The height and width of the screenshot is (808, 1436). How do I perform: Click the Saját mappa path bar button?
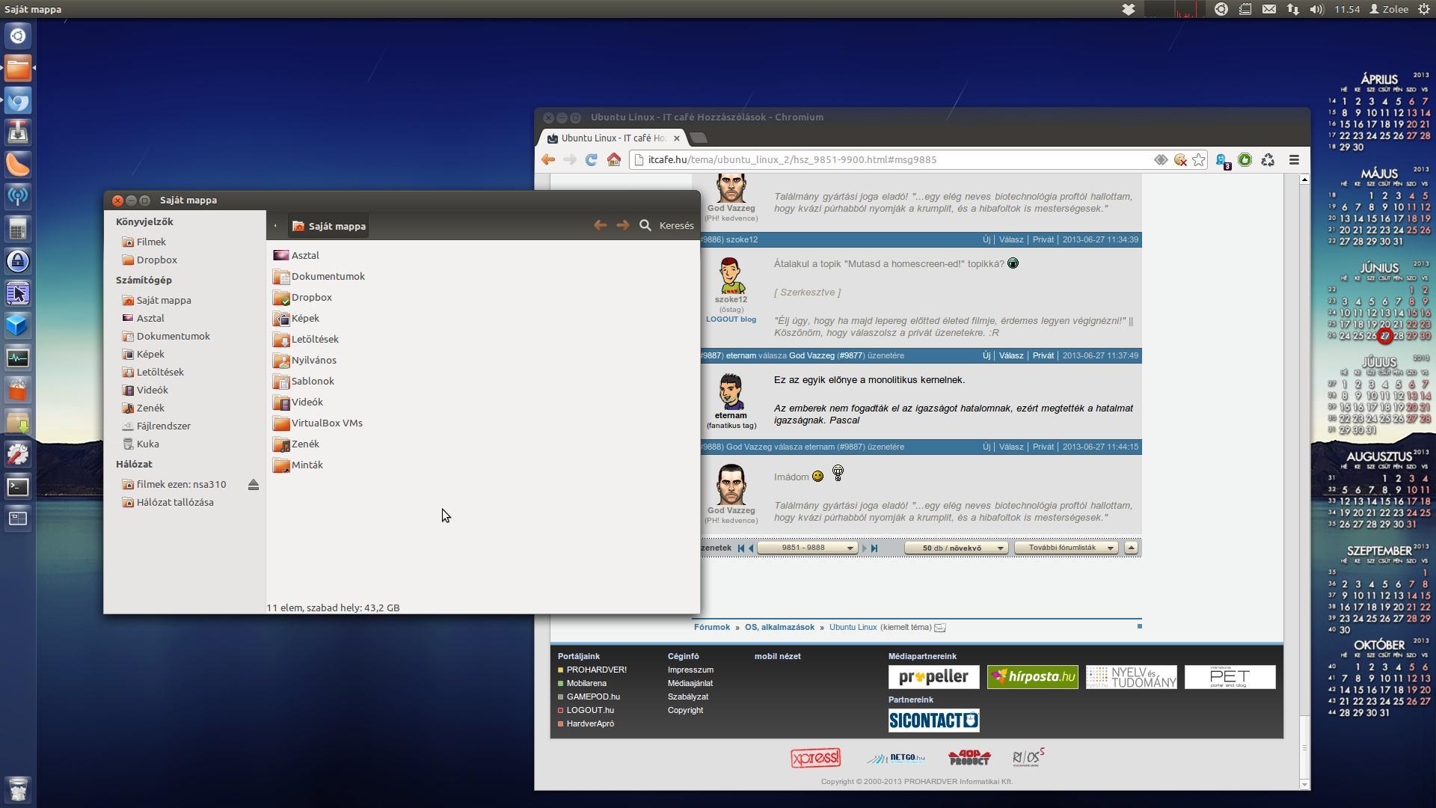click(x=329, y=226)
